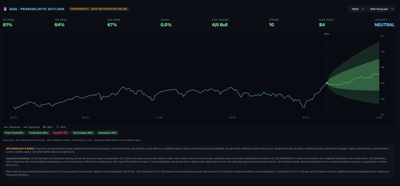Click the blue current-price dot on chart
Image resolution: width=400 pixels, height=186 pixels.
click(x=327, y=83)
